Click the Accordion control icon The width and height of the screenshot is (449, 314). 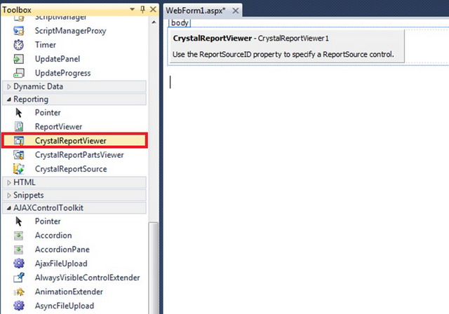click(x=19, y=235)
